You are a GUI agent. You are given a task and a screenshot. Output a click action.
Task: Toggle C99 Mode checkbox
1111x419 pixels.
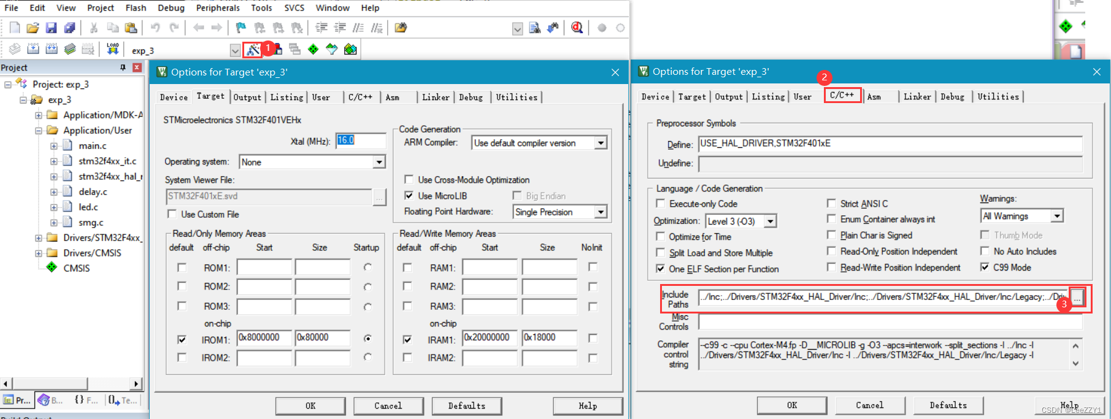pyautogui.click(x=985, y=267)
